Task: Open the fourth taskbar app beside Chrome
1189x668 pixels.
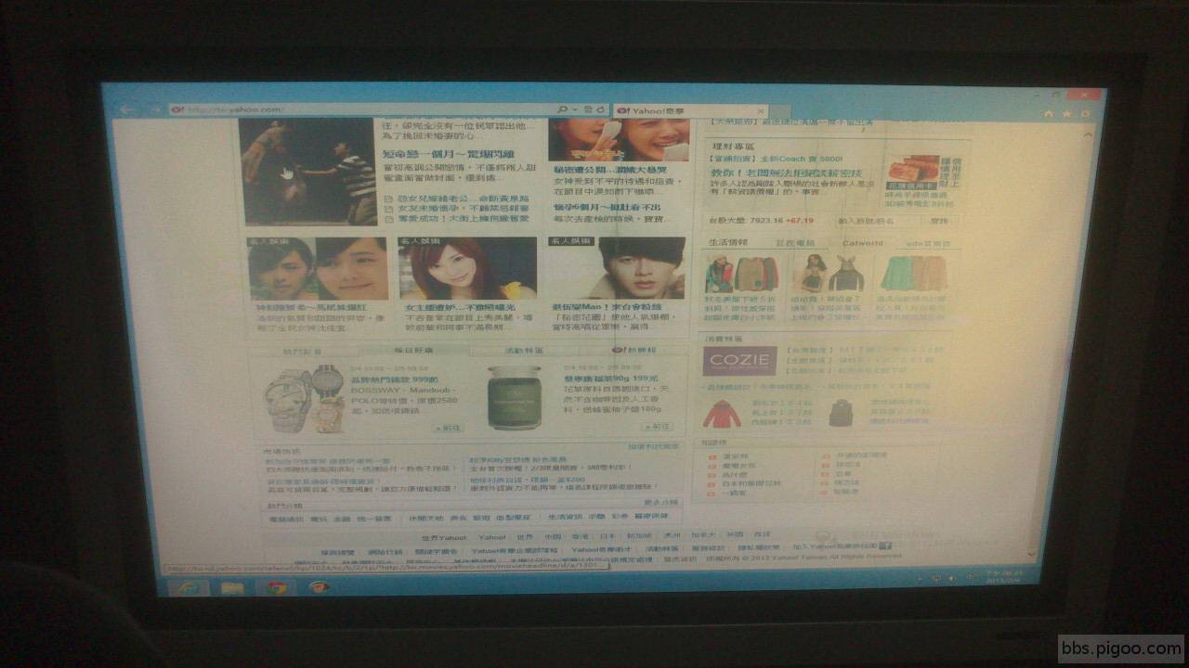Action: point(319,587)
